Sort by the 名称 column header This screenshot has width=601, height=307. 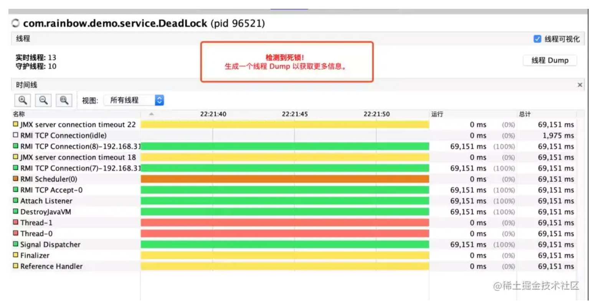tap(19, 114)
